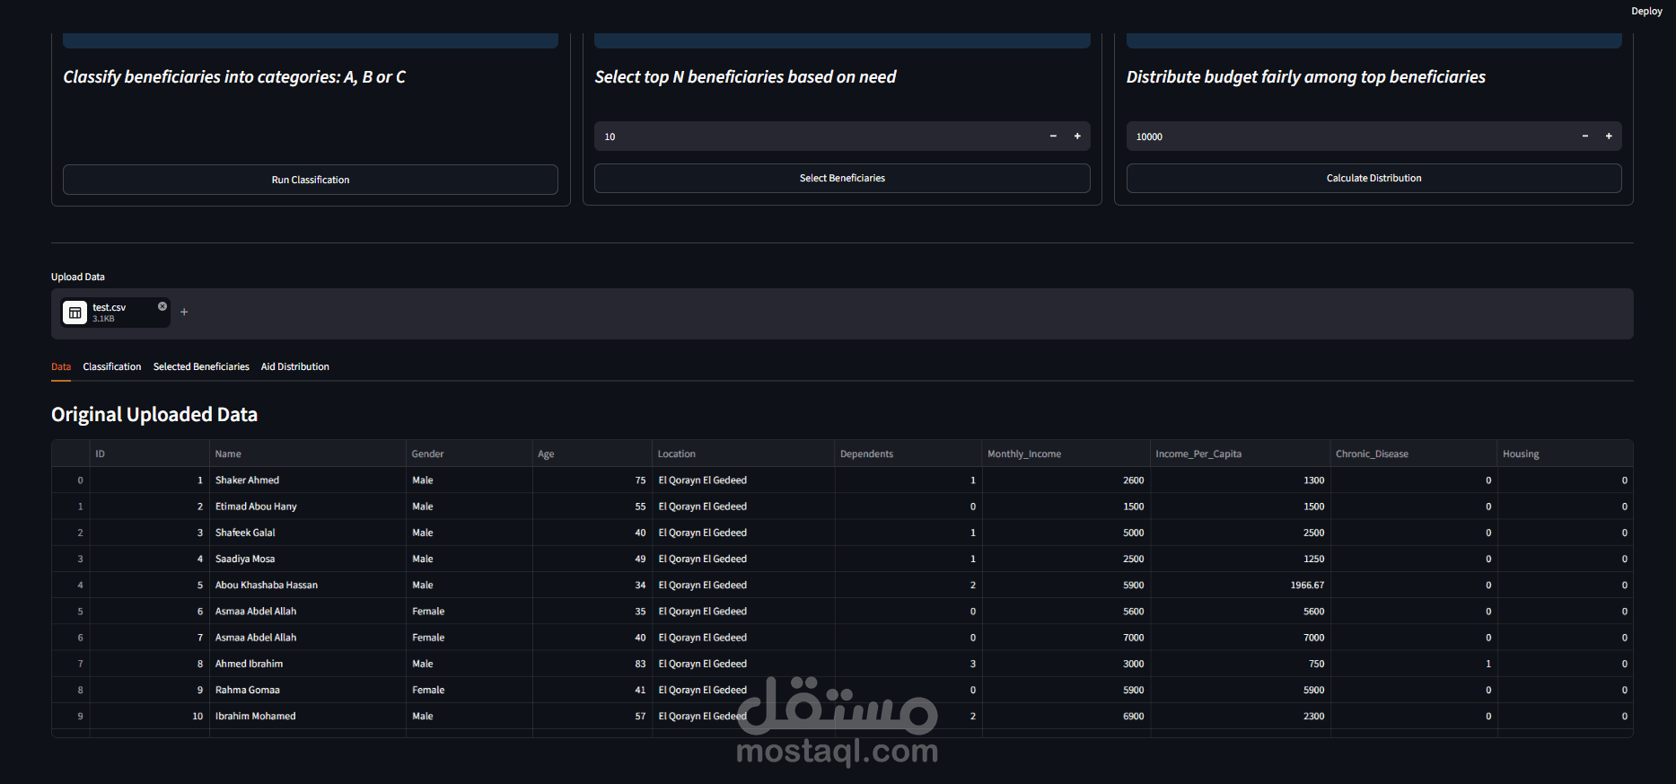Click the Monthly_Income column header
Viewport: 1676px width, 784px height.
click(1066, 454)
